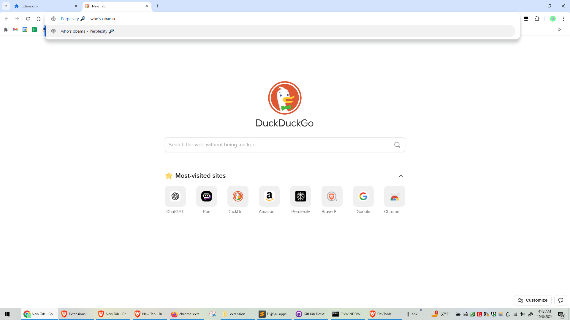The height and width of the screenshot is (320, 570).
Task: Collapse the Most-visited sites section
Action: [x=401, y=176]
